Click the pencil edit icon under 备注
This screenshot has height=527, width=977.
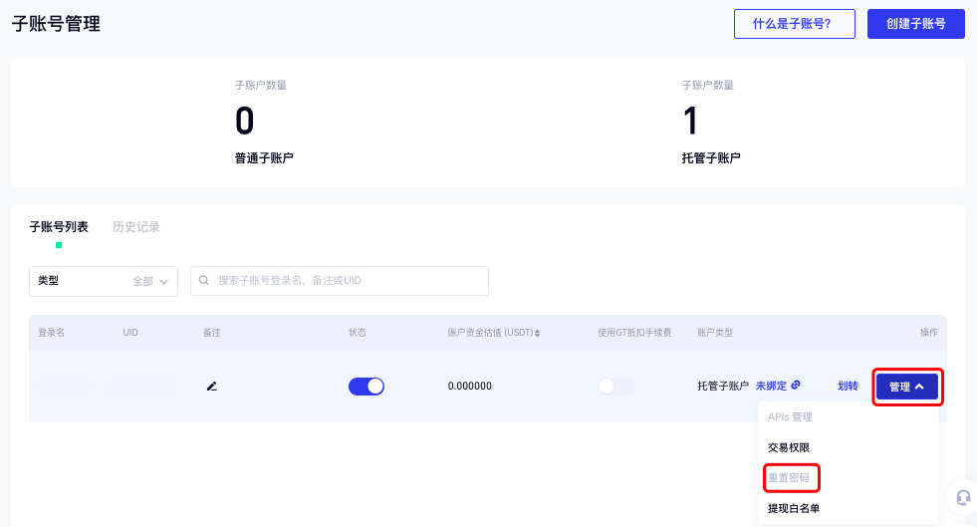click(211, 387)
